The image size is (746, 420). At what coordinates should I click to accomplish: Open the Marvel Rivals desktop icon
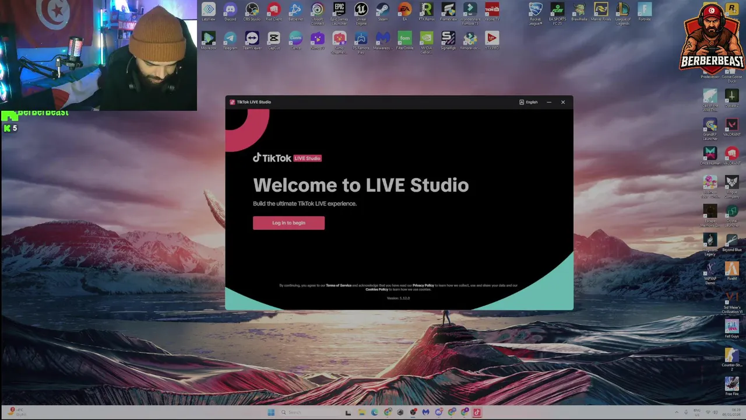601,12
